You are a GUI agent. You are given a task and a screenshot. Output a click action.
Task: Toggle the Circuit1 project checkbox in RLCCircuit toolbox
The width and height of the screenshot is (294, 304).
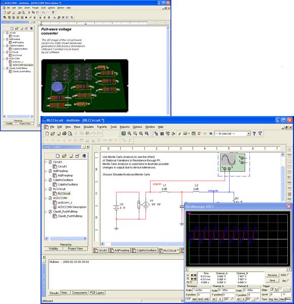50,162
